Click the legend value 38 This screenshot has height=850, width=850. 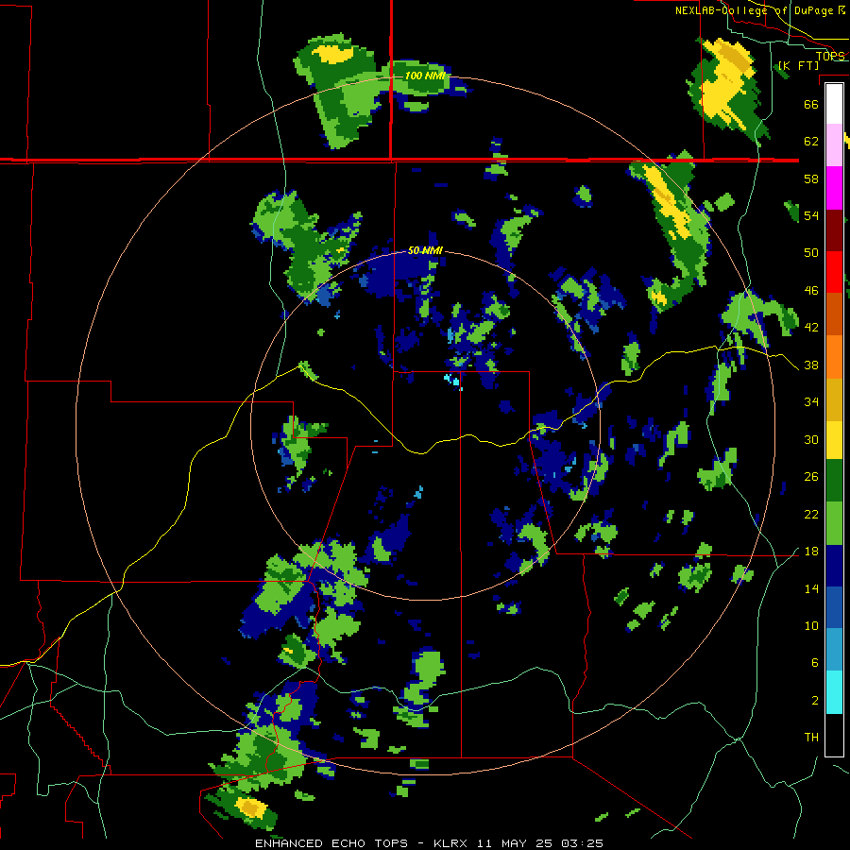click(811, 365)
